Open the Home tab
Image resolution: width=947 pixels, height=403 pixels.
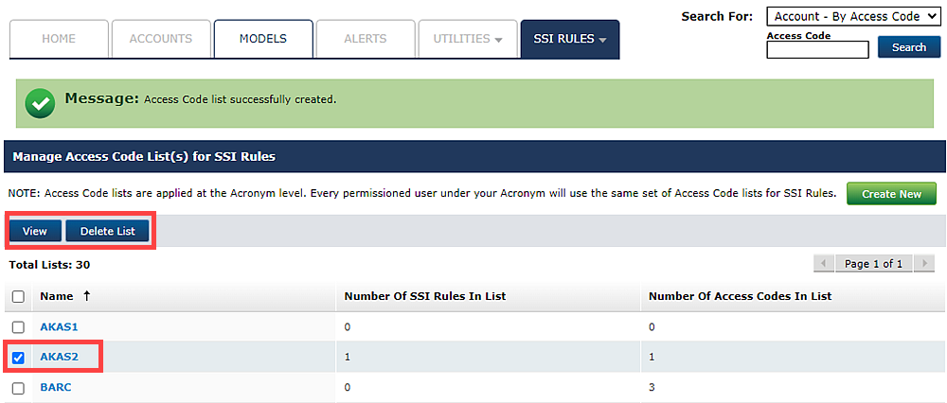point(59,39)
